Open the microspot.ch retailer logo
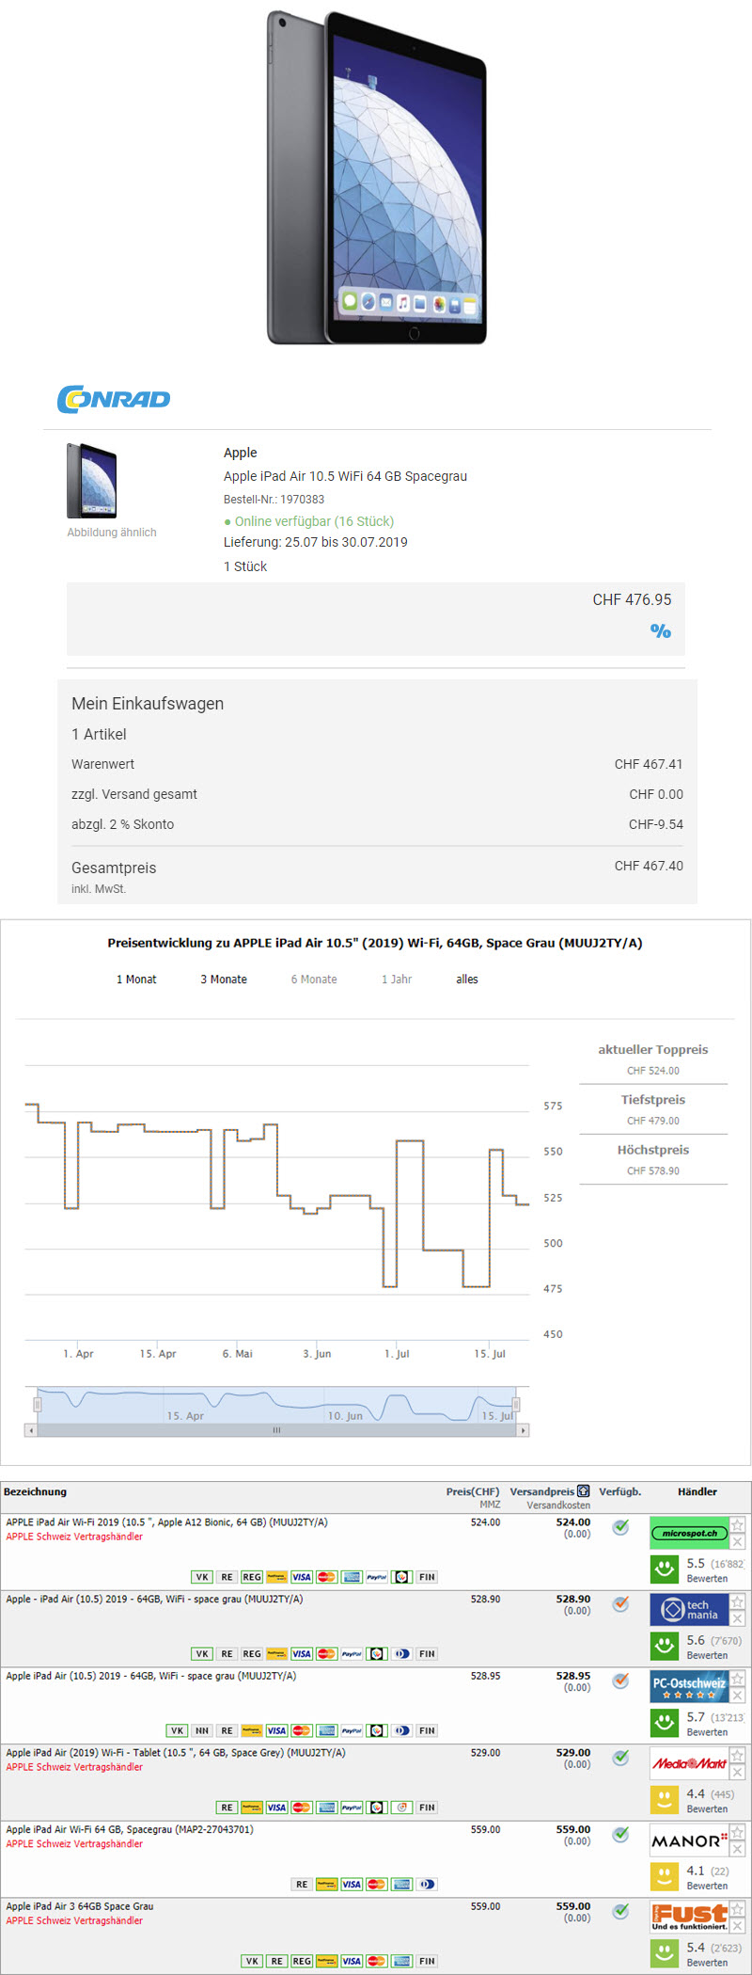This screenshot has width=752, height=1975. click(689, 1533)
